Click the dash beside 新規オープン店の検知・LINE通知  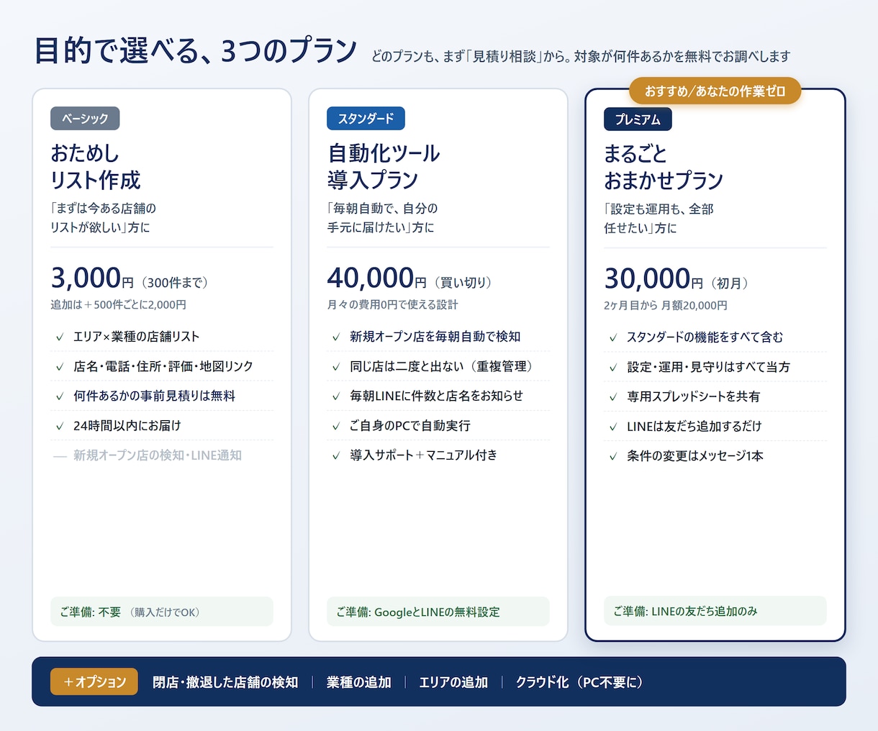tap(60, 455)
